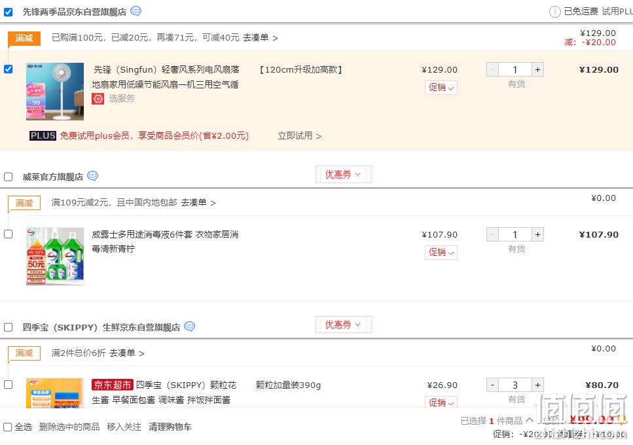Open chat with 先锋两季品京东自营旗舰店 customer service
Screen dimensions: 633x445
tap(136, 11)
